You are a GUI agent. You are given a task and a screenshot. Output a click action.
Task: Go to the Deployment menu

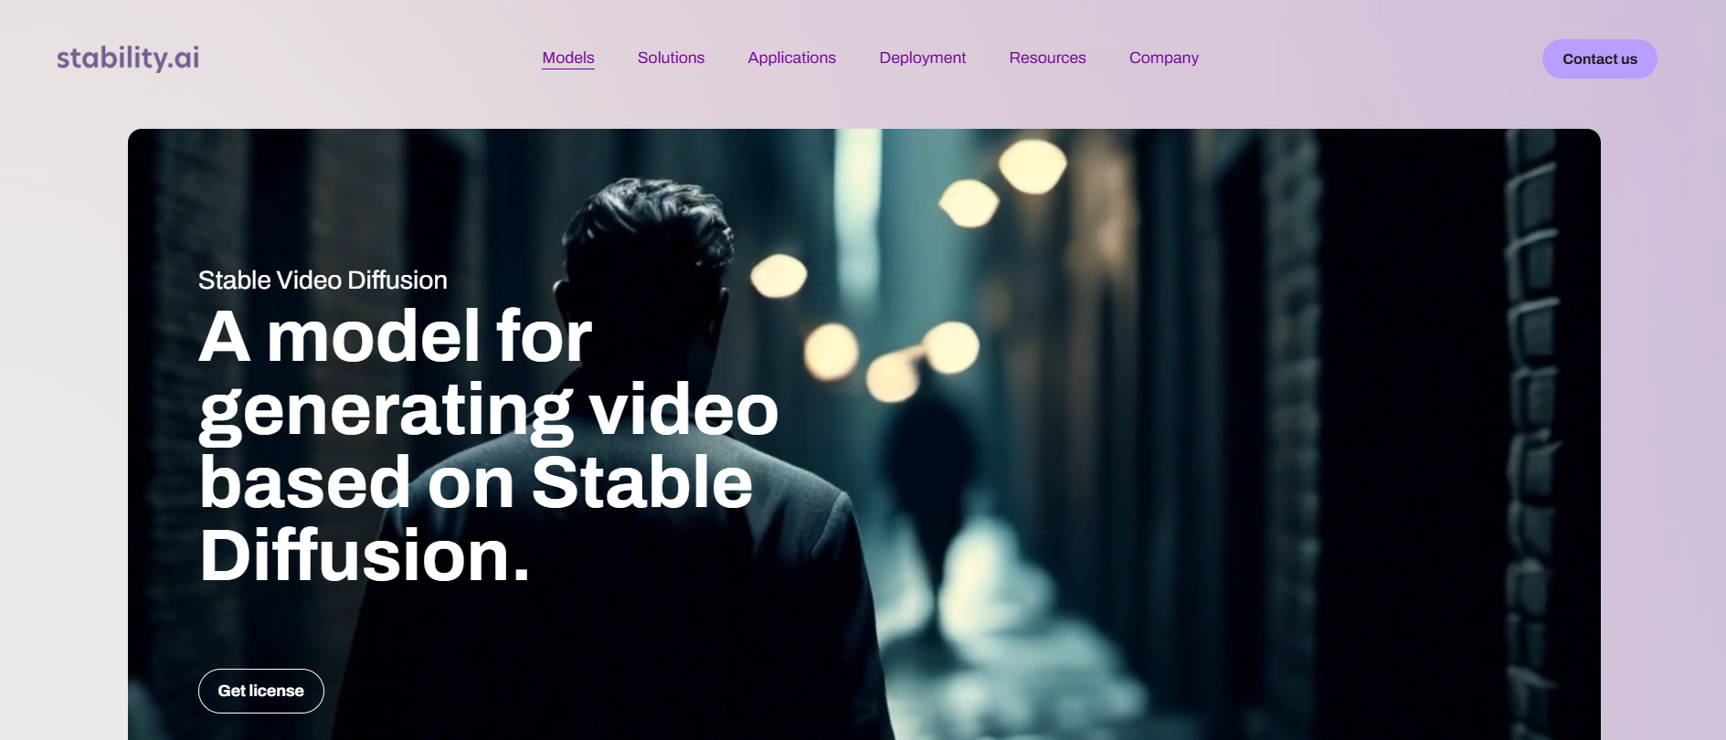pyautogui.click(x=922, y=58)
